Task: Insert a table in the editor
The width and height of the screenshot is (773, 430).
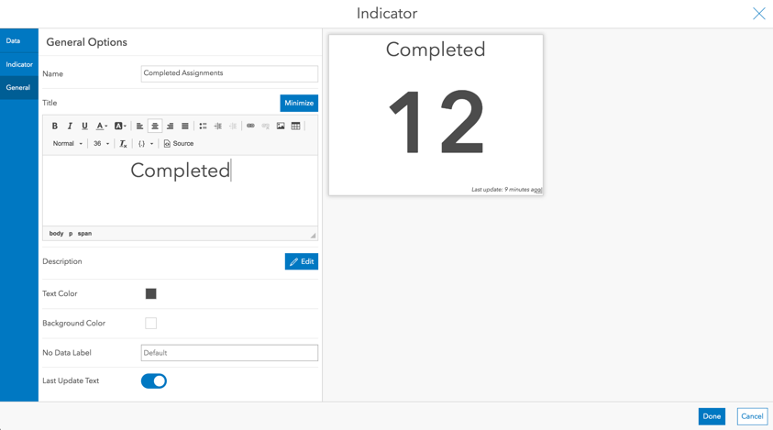Action: [295, 126]
